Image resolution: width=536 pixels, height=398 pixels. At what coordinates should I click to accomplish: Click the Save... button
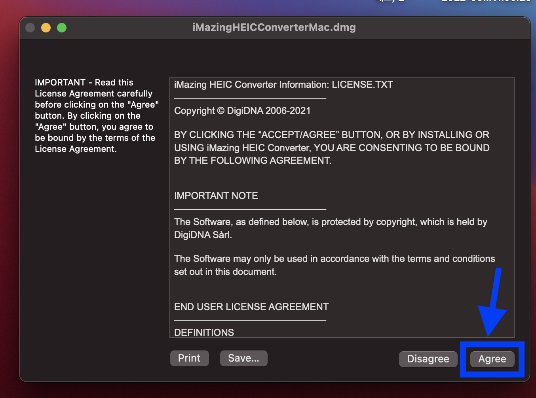[x=243, y=358]
